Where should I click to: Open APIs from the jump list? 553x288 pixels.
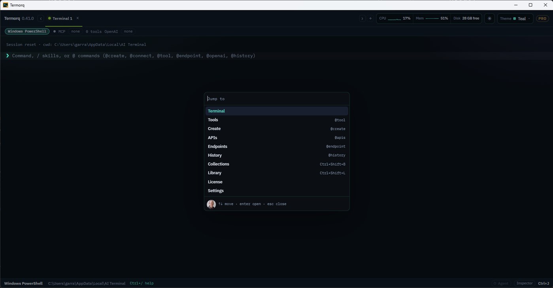(277, 138)
